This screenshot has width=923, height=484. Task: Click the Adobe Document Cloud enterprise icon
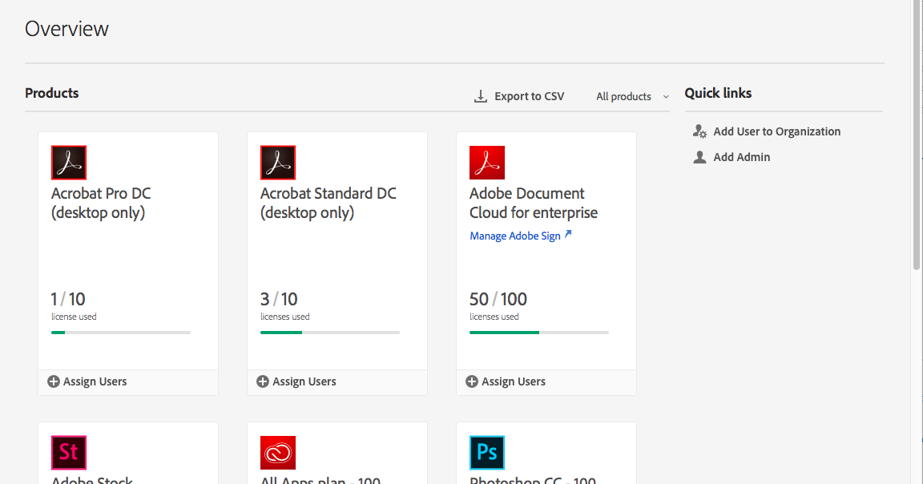487,163
